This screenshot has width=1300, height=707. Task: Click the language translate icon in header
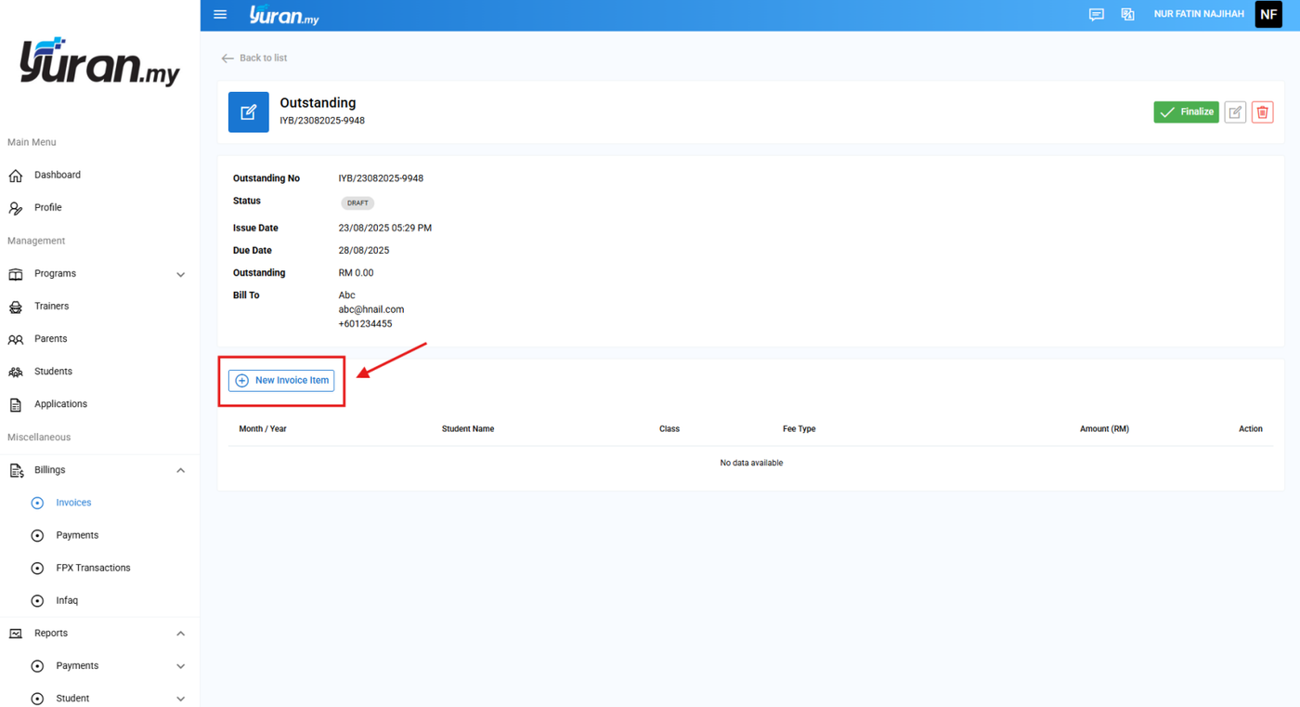click(1127, 15)
